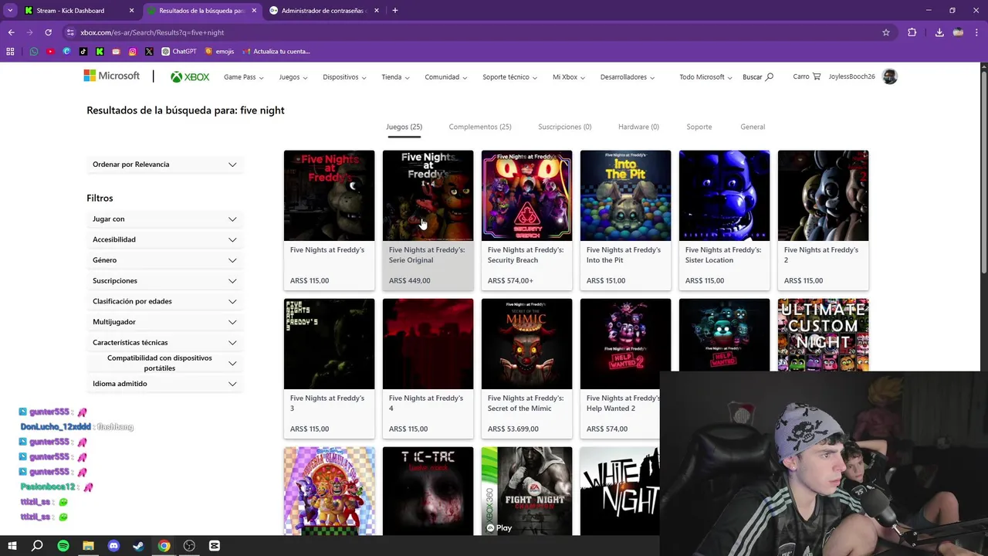The image size is (988, 556).
Task: Expand the Clasificación por edades filter
Action: (x=164, y=301)
